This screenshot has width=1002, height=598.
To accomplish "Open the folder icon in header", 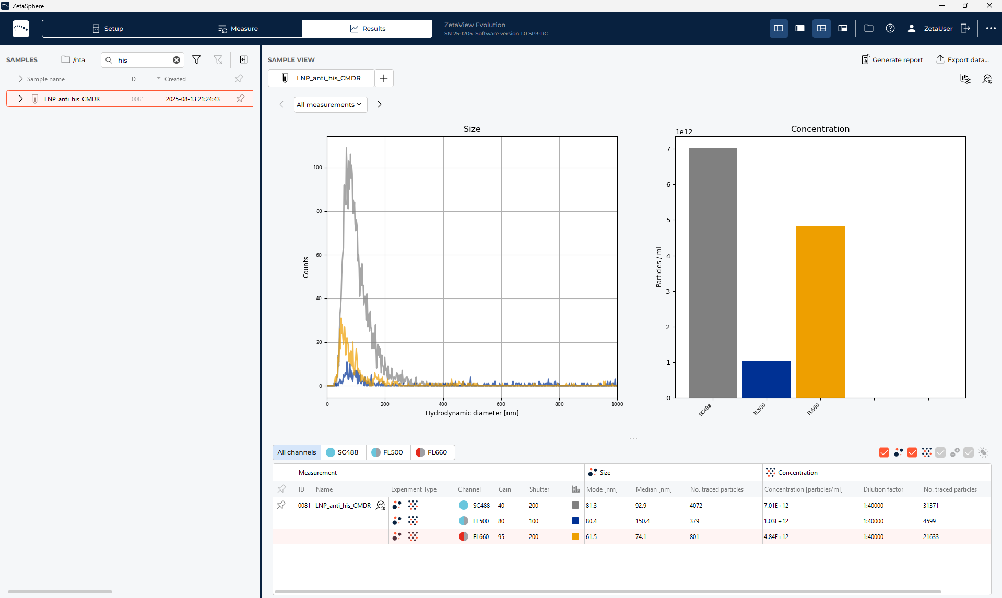I will point(869,29).
